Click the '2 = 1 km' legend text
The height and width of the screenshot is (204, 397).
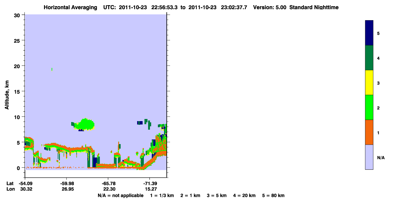pyautogui.click(x=190, y=195)
